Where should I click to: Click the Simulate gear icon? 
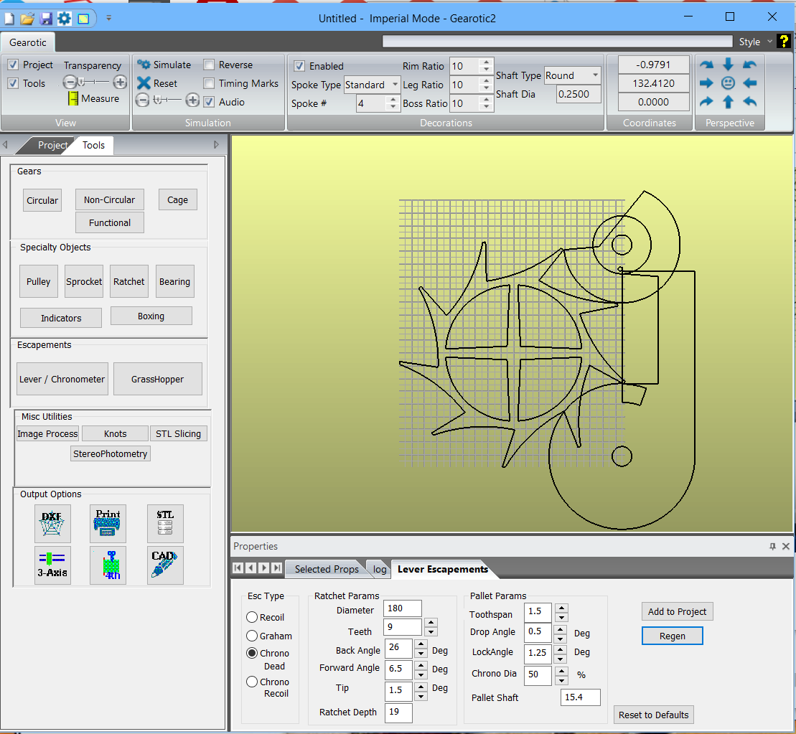[x=144, y=65]
